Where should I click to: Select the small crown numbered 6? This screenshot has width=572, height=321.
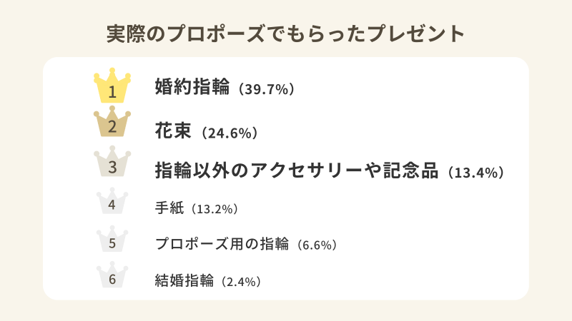point(112,277)
